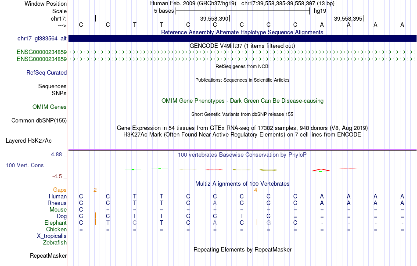Click the orange gap count 2
417x266 pixels.
click(x=95, y=190)
